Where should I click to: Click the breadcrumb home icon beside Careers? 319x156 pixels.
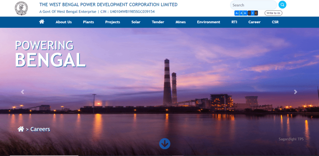pyautogui.click(x=21, y=129)
